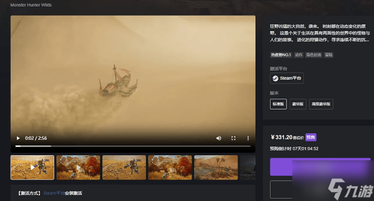The width and height of the screenshot is (374, 201).
Task: Open the Steam平台 link in activation method
Action: tap(54, 193)
